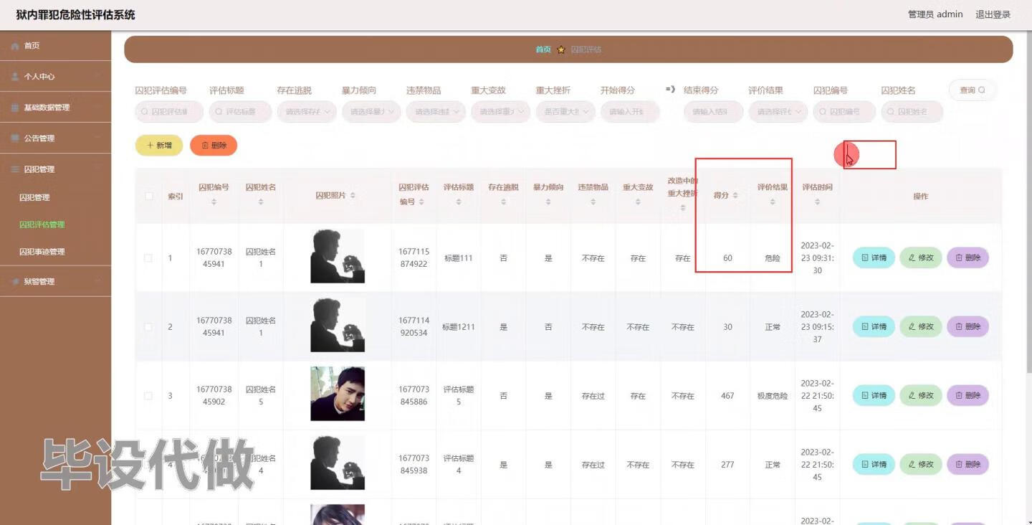Focus the 开始得分 input field
Image resolution: width=1032 pixels, height=525 pixels.
(630, 112)
